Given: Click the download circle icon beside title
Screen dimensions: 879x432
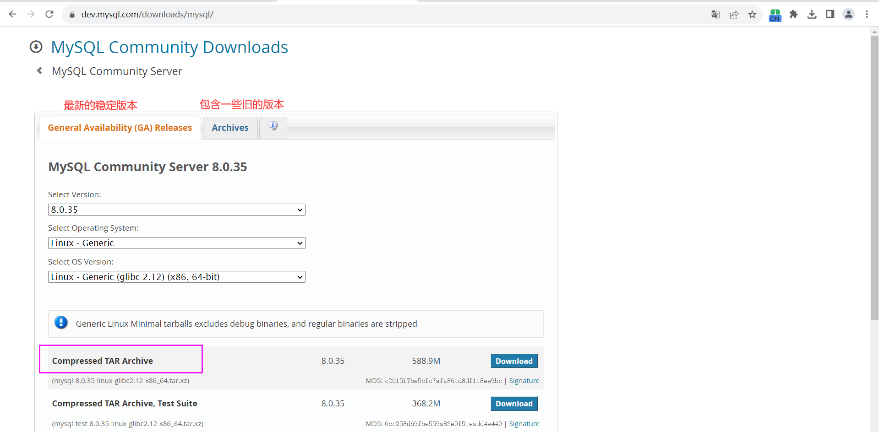Looking at the screenshot, I should (x=36, y=47).
